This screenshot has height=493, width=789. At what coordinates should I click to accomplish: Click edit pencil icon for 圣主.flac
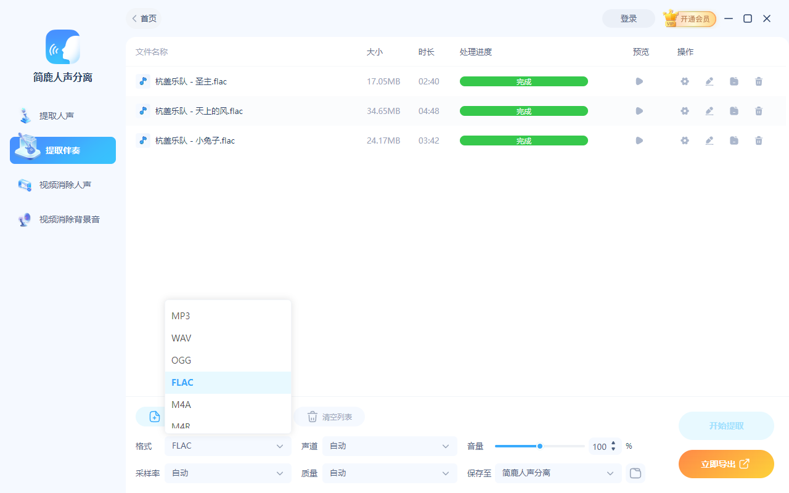click(x=709, y=81)
